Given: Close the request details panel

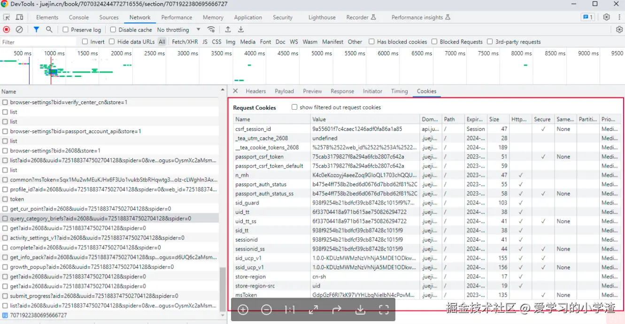Looking at the screenshot, I should pos(235,91).
